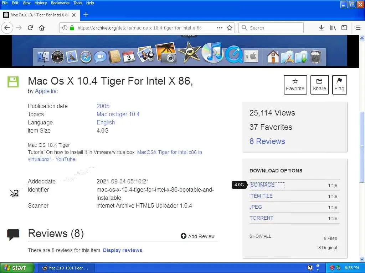Viewport: 365px width, 273px height.
Task: Toggle the sidebars icon
Action: [344, 28]
